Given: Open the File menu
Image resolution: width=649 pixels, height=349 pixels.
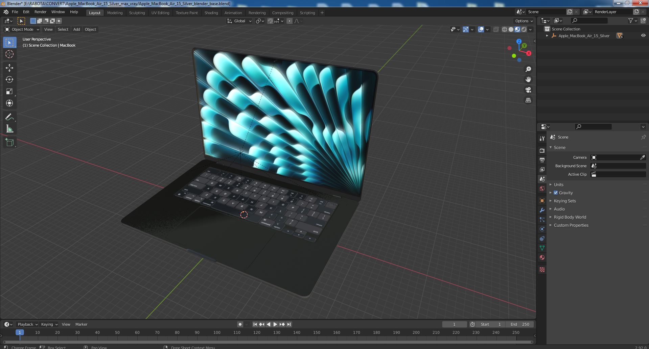Looking at the screenshot, I should tap(15, 12).
